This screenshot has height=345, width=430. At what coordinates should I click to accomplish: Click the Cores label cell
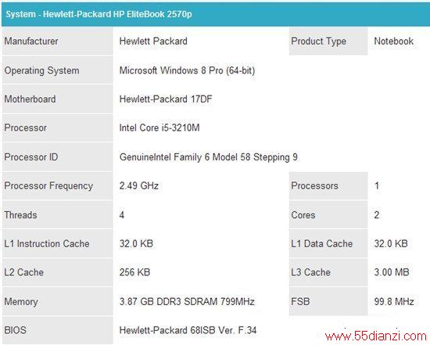tap(328, 215)
